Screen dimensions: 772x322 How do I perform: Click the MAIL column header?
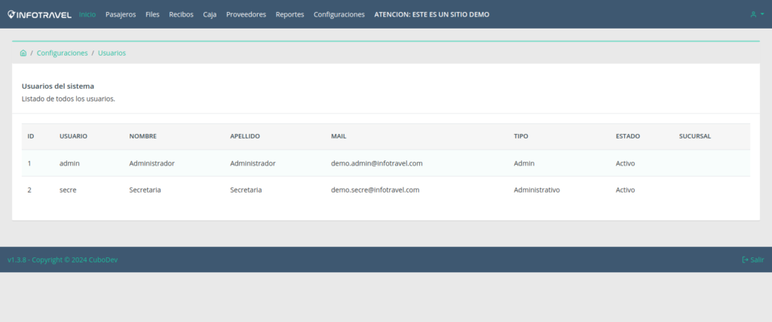click(x=339, y=136)
